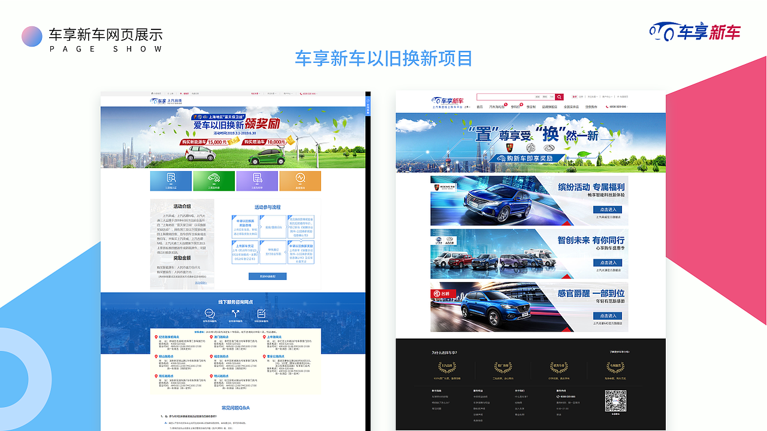The height and width of the screenshot is (431, 767).
Task: Click the 活动参与流程 heading
Action: pyautogui.click(x=267, y=207)
